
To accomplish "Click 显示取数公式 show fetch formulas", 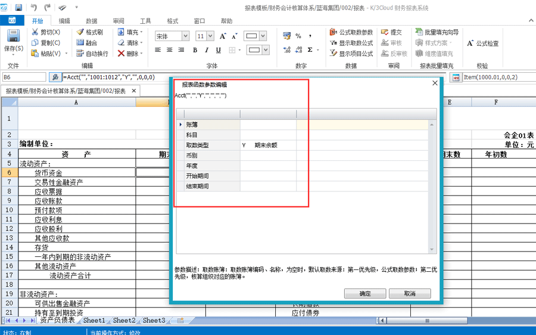I will tap(351, 43).
